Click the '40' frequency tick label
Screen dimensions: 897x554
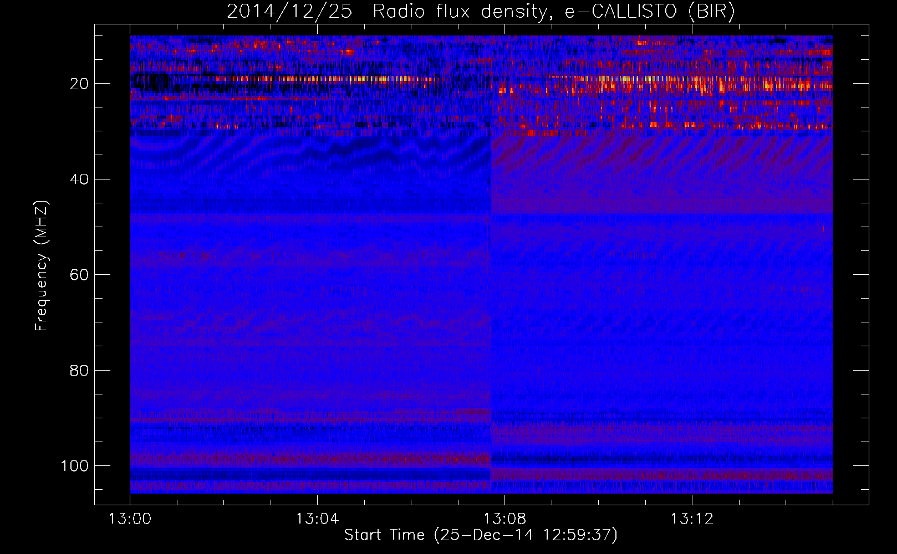(x=80, y=179)
